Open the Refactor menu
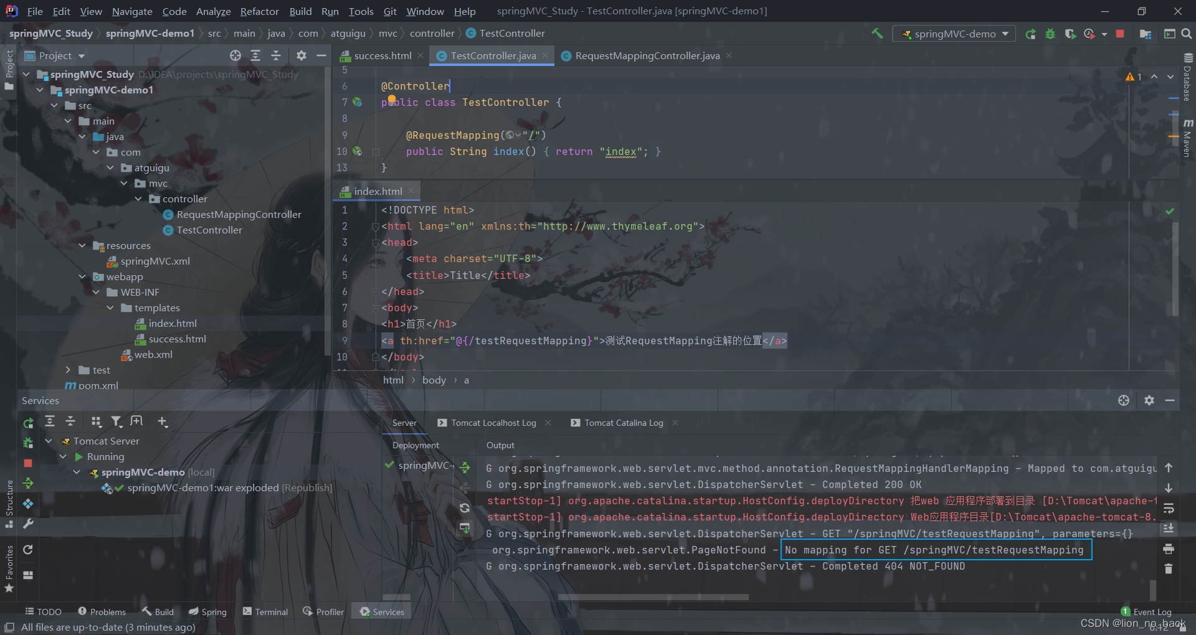 pos(259,11)
